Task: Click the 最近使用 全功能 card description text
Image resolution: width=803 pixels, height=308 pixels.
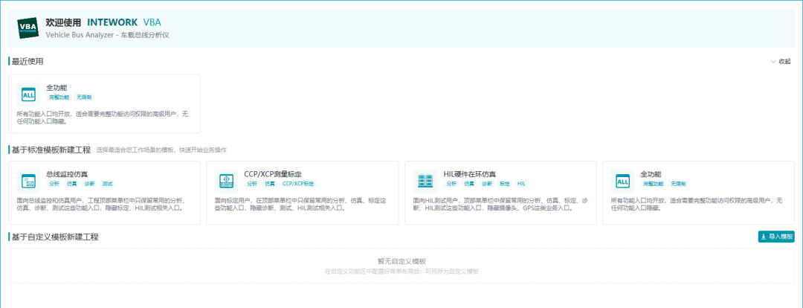Action: [103, 118]
